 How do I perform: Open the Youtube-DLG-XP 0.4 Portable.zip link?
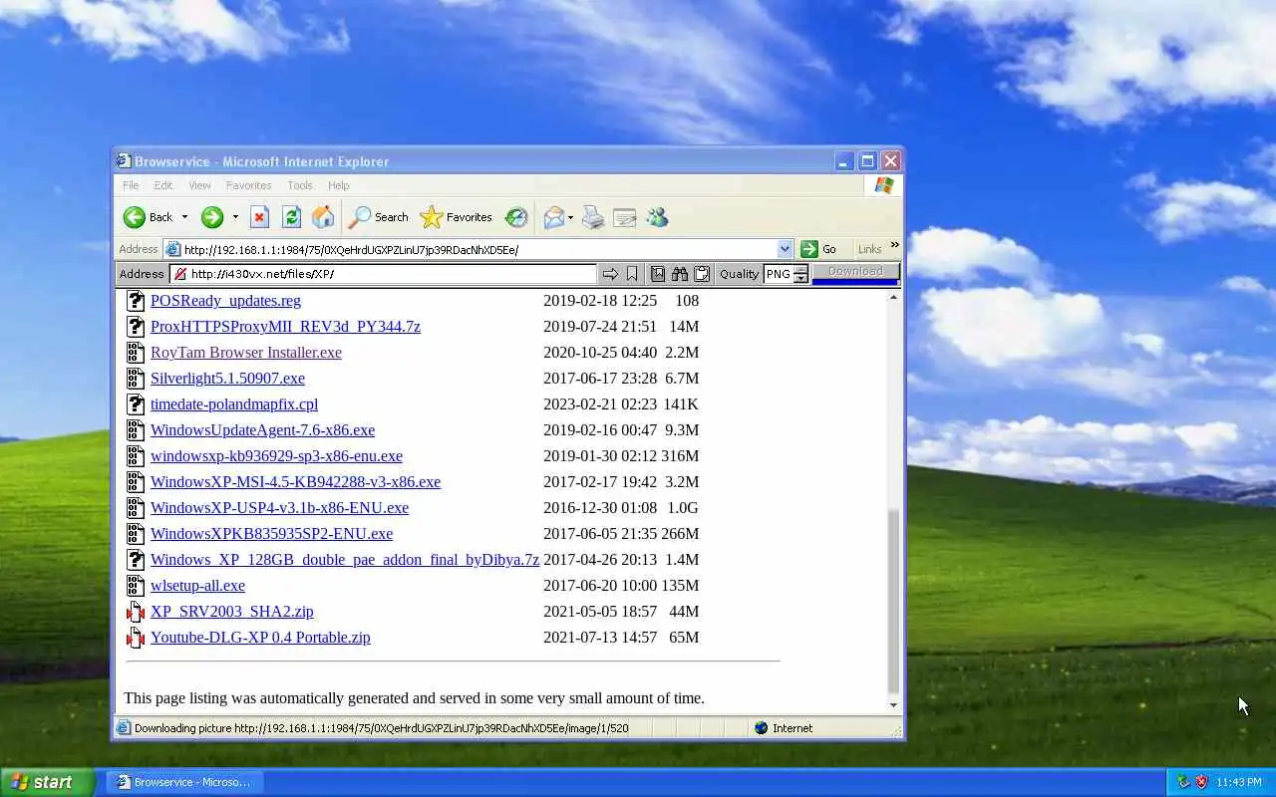(260, 637)
